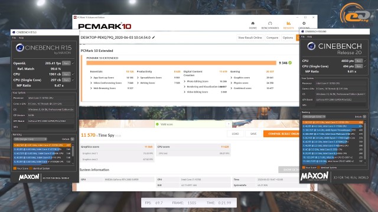Click the Cinebench R20 ranking list scrollbar
This screenshot has height=212, width=378.
click(365, 142)
